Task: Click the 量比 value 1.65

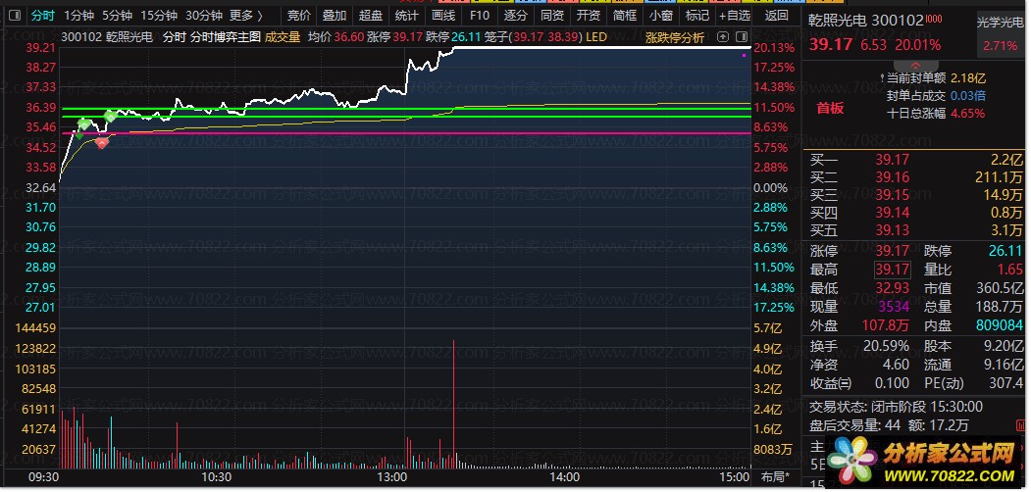Action: tap(1010, 270)
